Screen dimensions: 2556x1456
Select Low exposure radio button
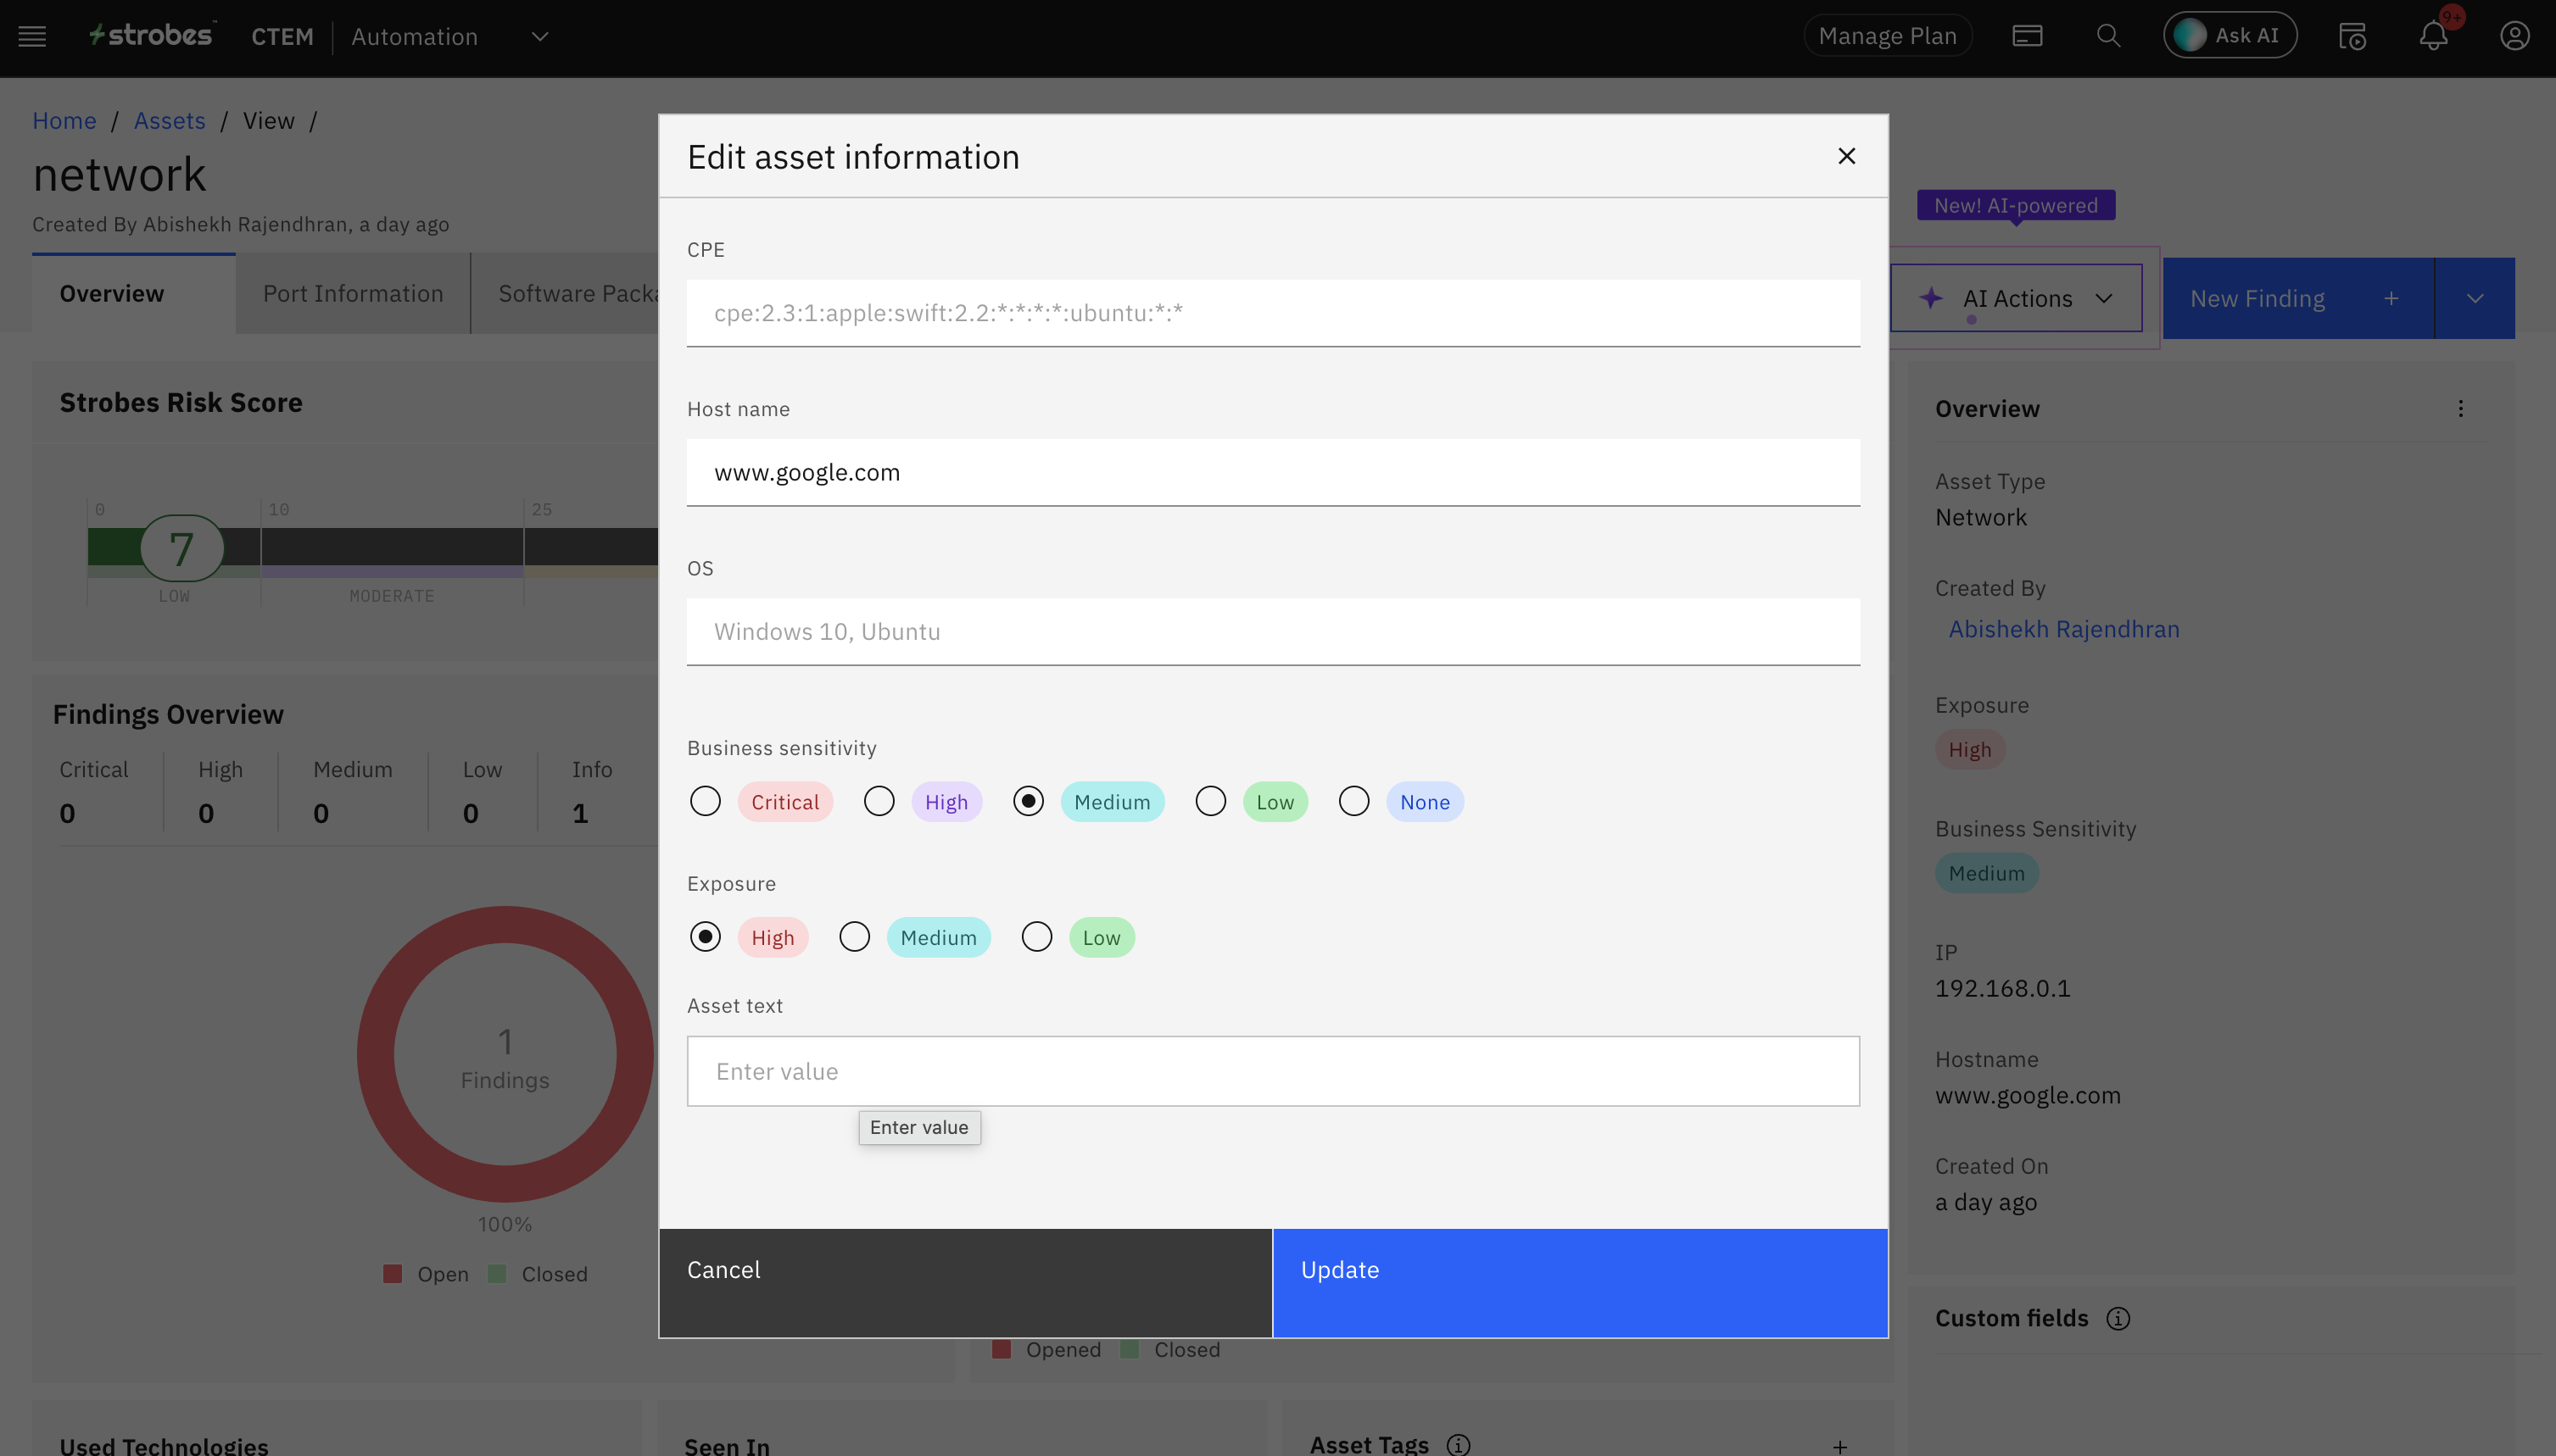tap(1036, 937)
